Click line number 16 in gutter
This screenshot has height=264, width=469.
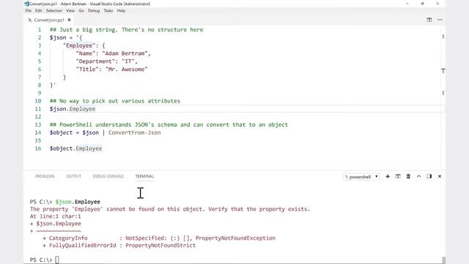tap(38, 148)
